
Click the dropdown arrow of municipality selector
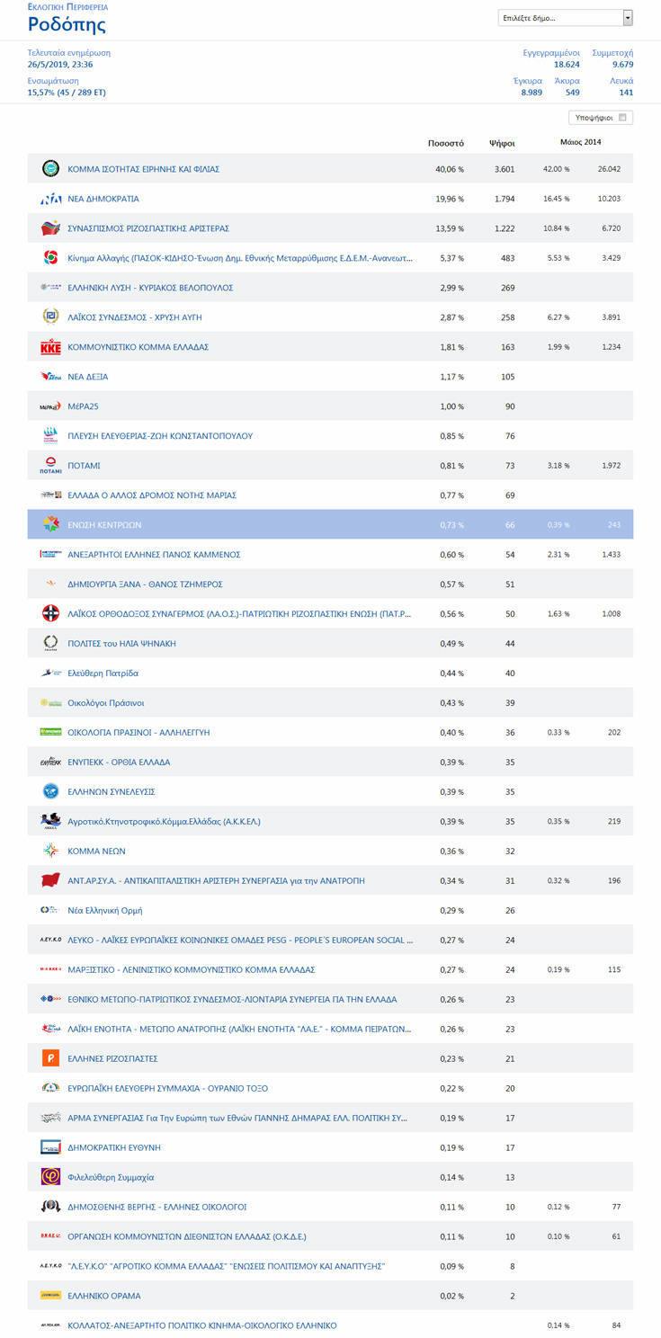(x=628, y=18)
